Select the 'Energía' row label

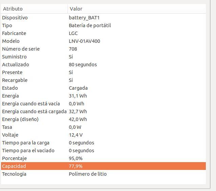[x=11, y=96]
